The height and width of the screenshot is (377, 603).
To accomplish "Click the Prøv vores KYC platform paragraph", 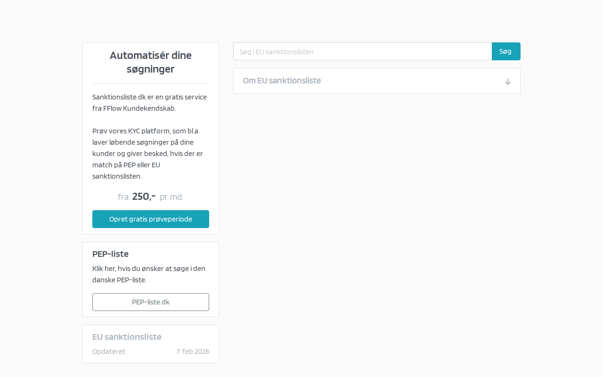I will 147,154.
